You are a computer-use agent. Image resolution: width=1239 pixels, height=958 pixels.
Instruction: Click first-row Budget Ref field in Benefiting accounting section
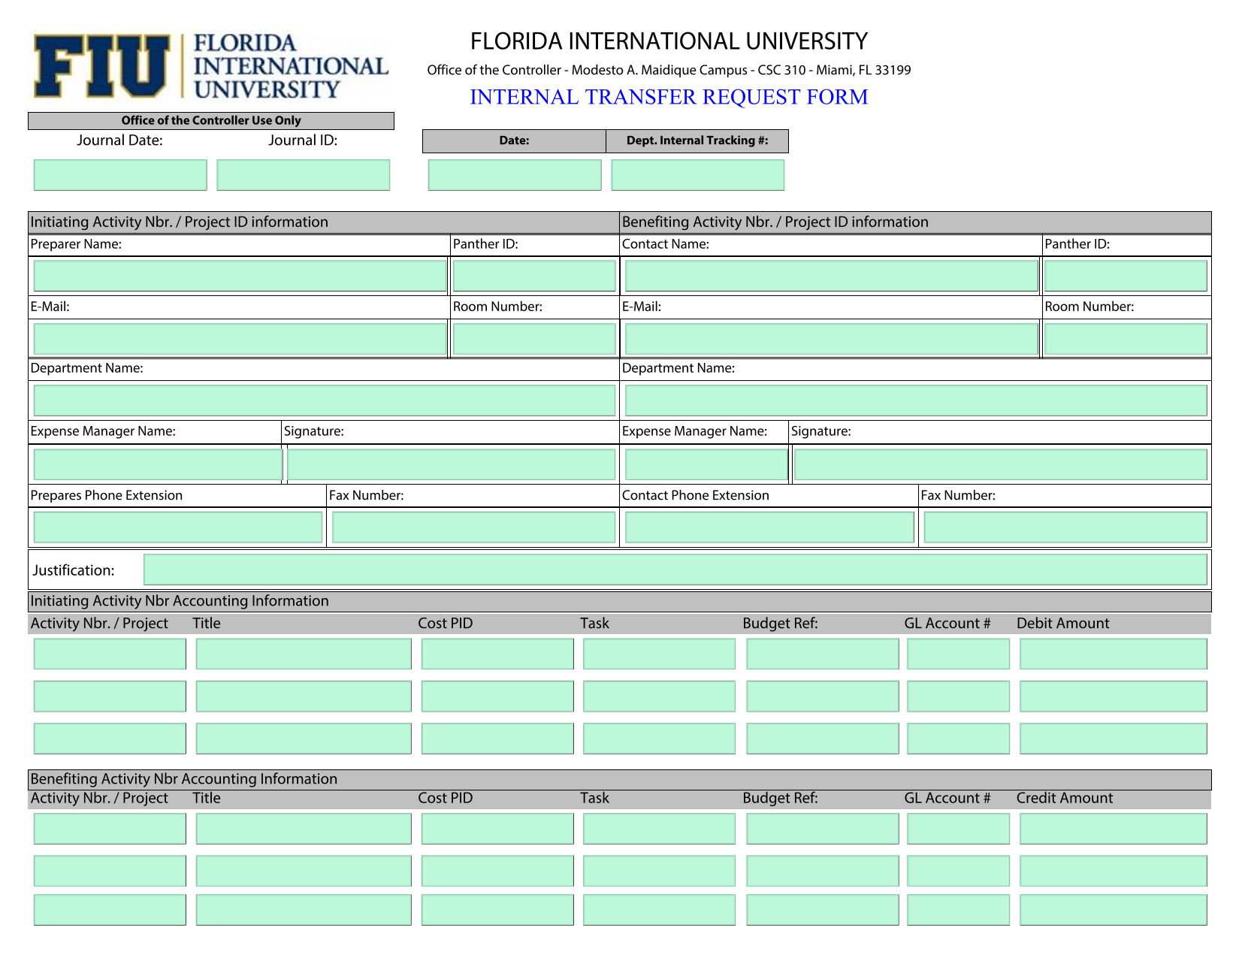click(823, 829)
